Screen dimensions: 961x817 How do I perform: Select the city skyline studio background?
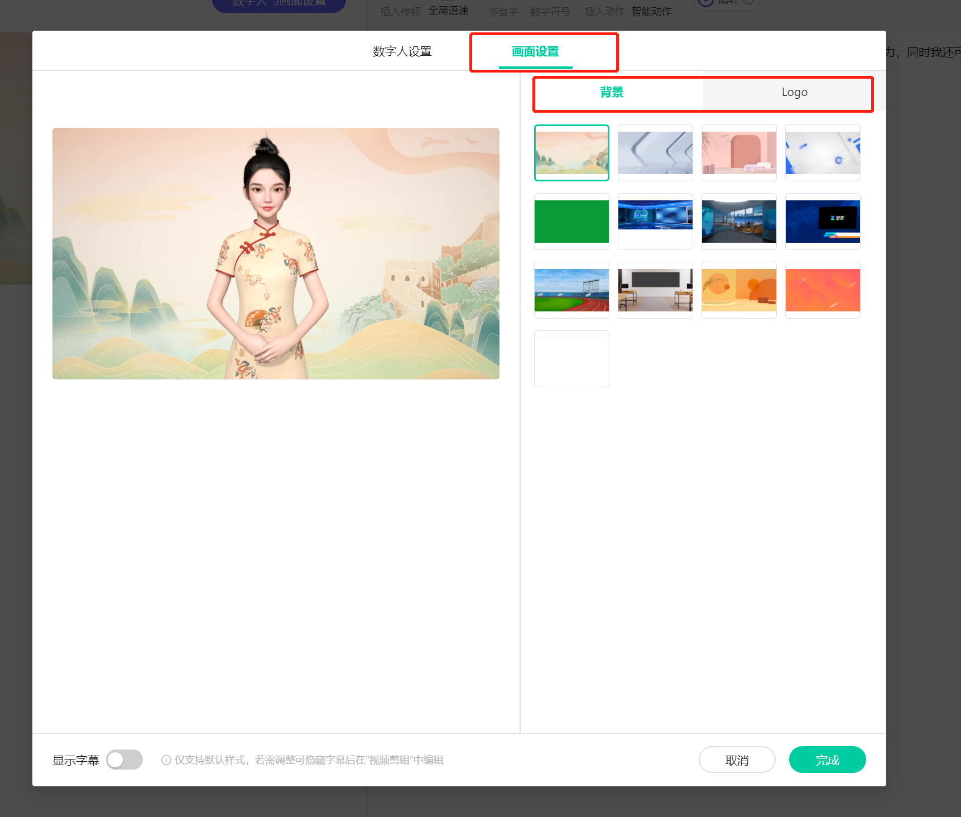tap(739, 222)
